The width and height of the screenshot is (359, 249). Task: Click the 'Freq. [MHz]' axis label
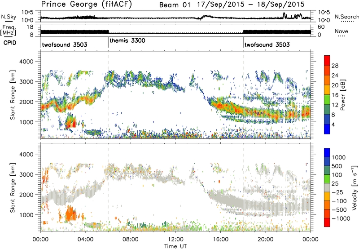tap(9, 31)
